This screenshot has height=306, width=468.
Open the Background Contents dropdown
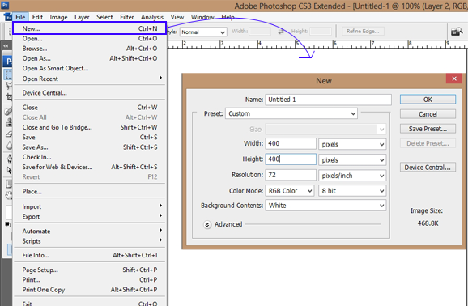coord(325,206)
